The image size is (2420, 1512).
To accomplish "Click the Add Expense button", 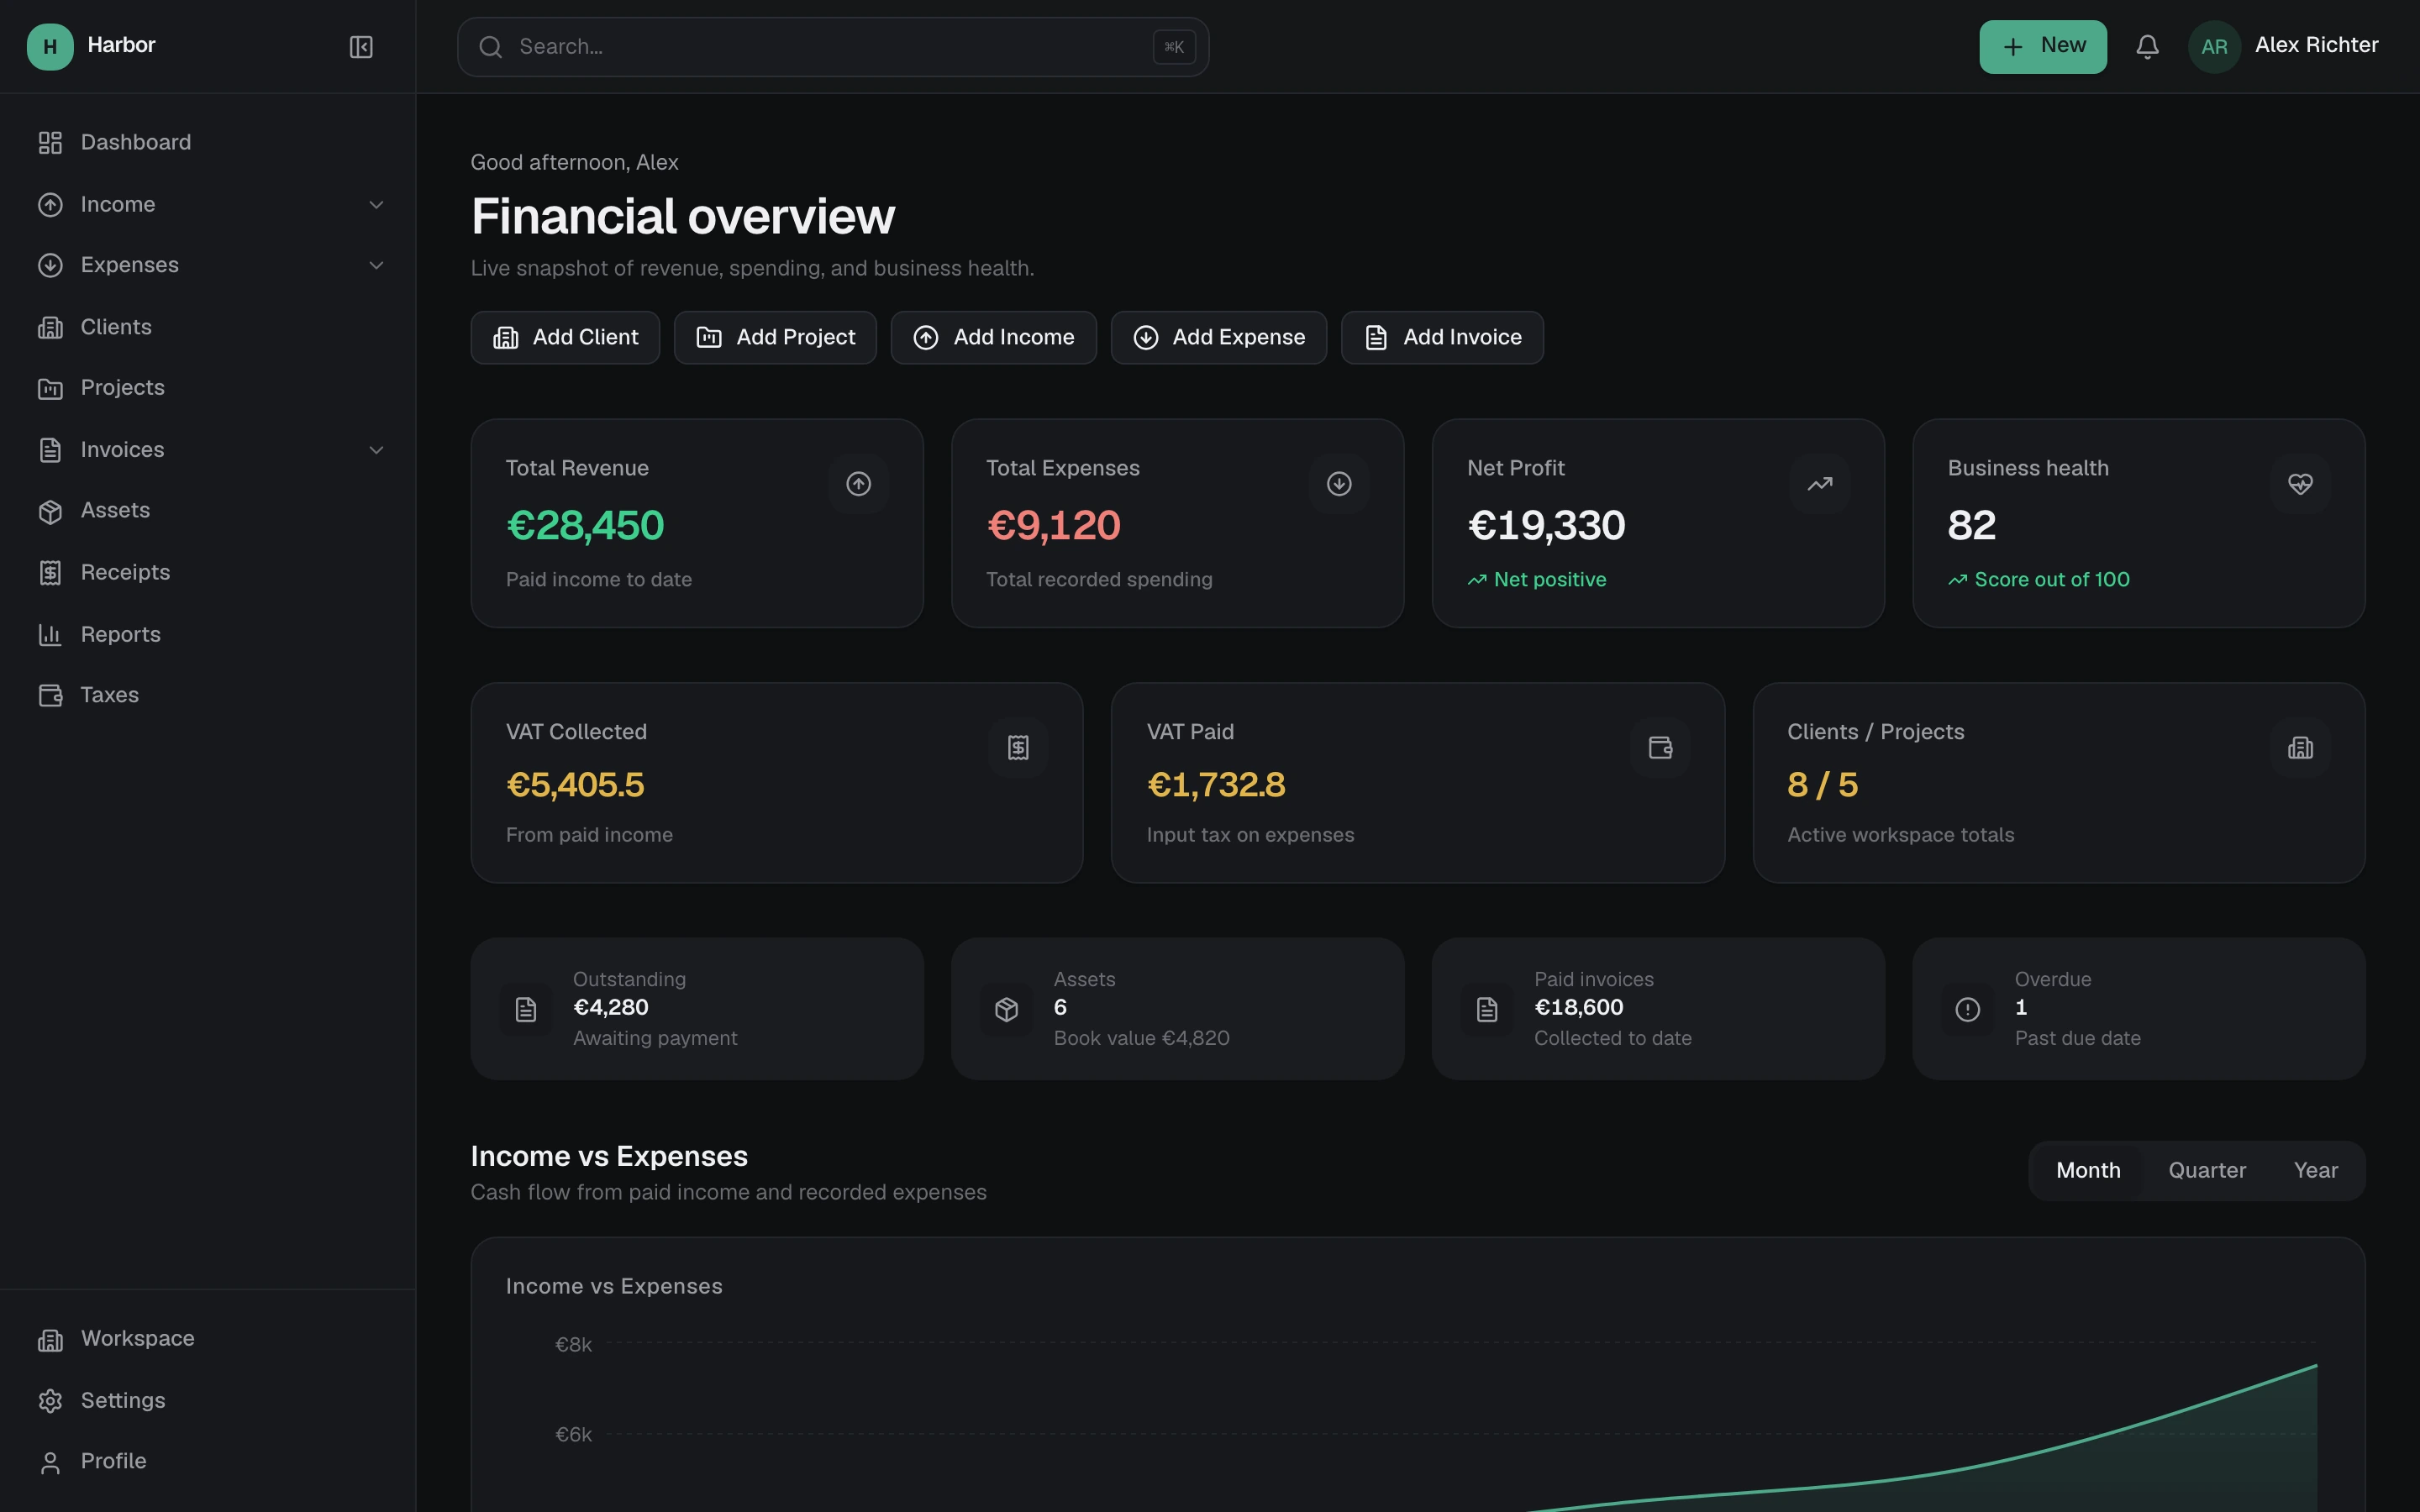I will coord(1218,338).
